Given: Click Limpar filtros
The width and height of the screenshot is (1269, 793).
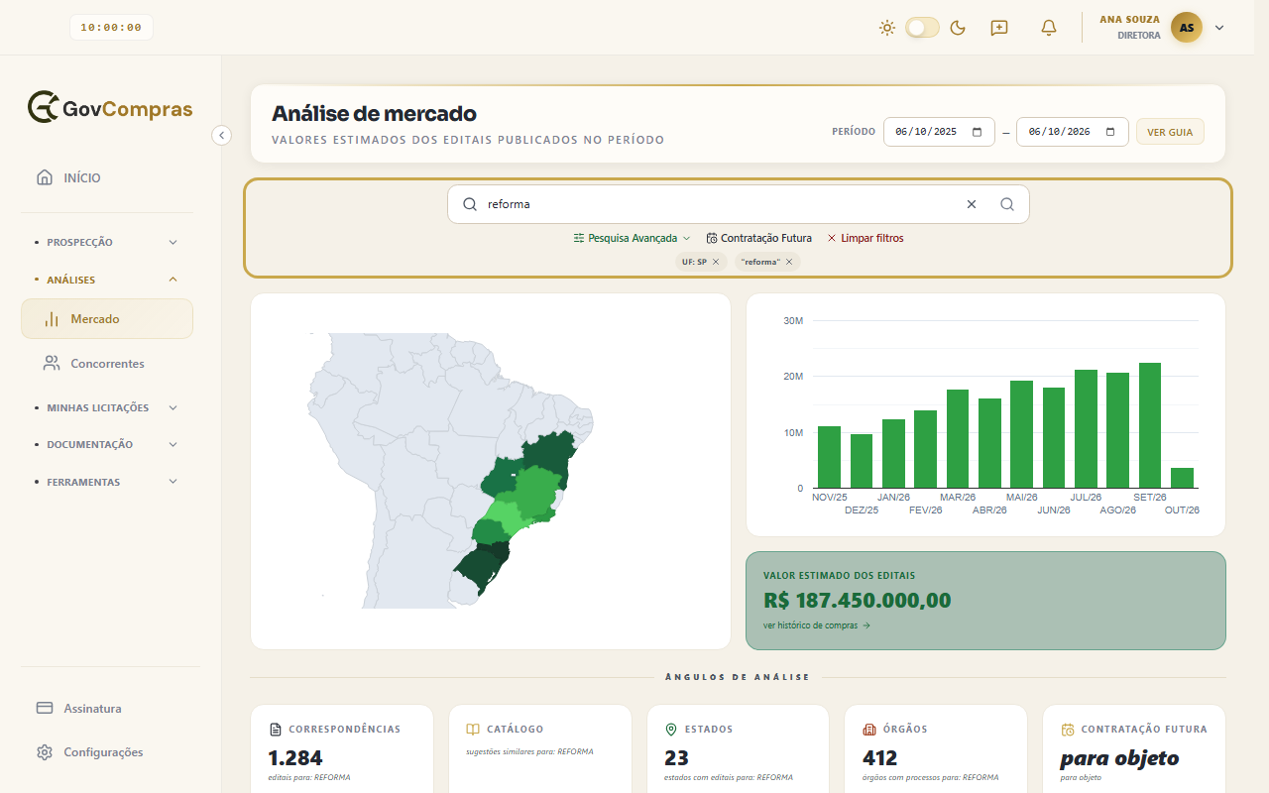Looking at the screenshot, I should click(x=865, y=238).
